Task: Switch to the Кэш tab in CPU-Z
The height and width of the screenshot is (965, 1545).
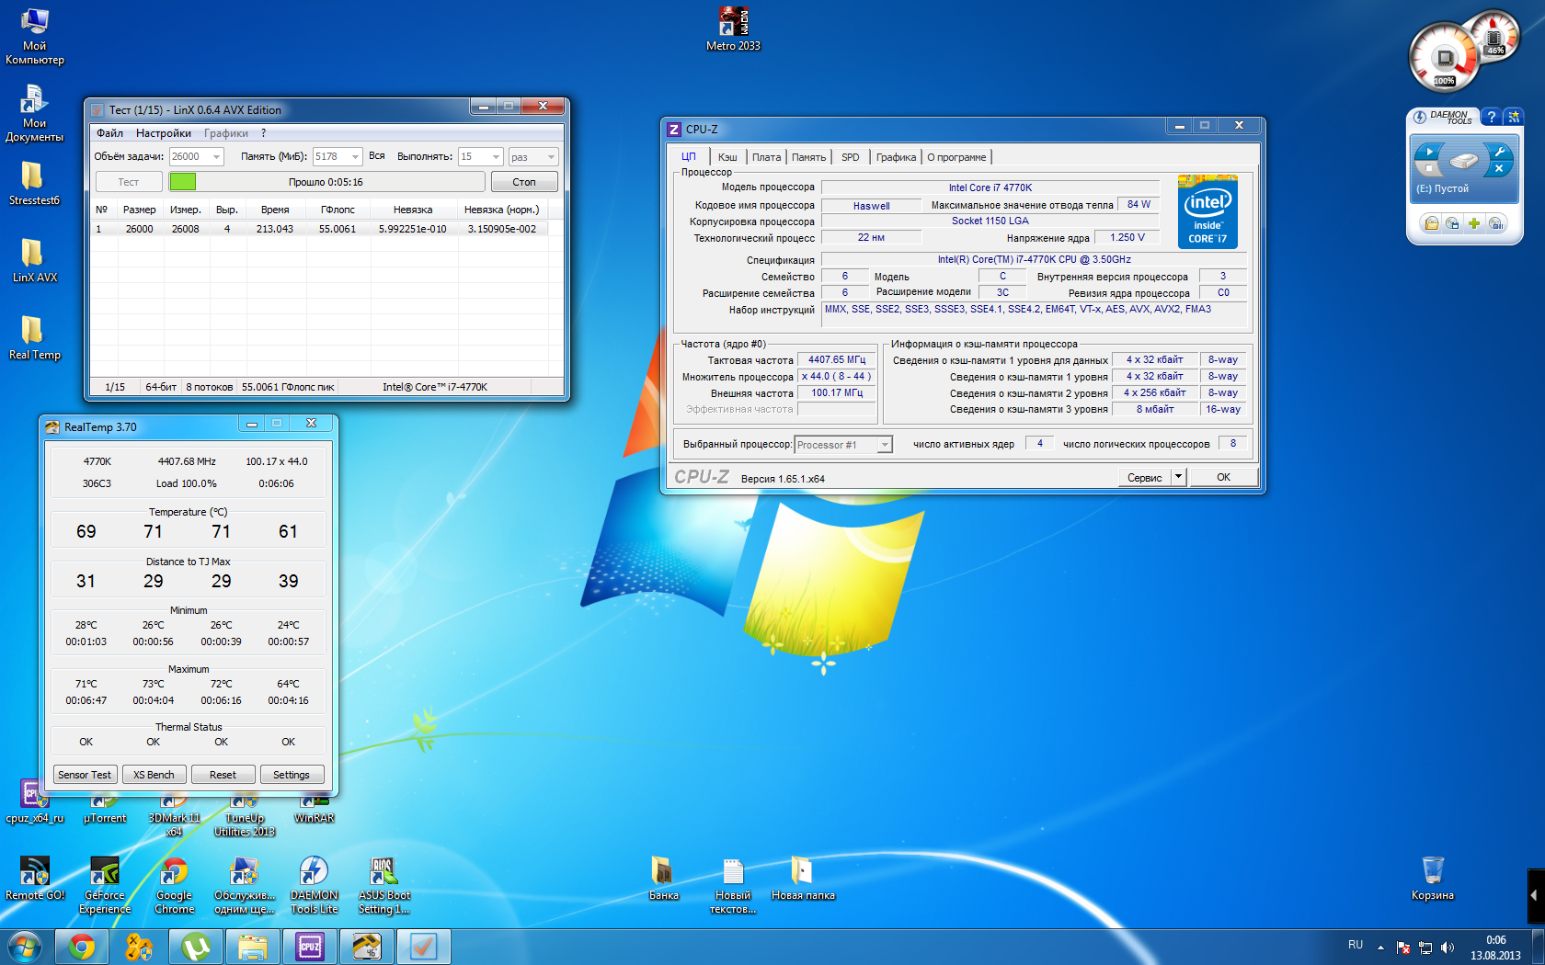Action: pyautogui.click(x=727, y=157)
